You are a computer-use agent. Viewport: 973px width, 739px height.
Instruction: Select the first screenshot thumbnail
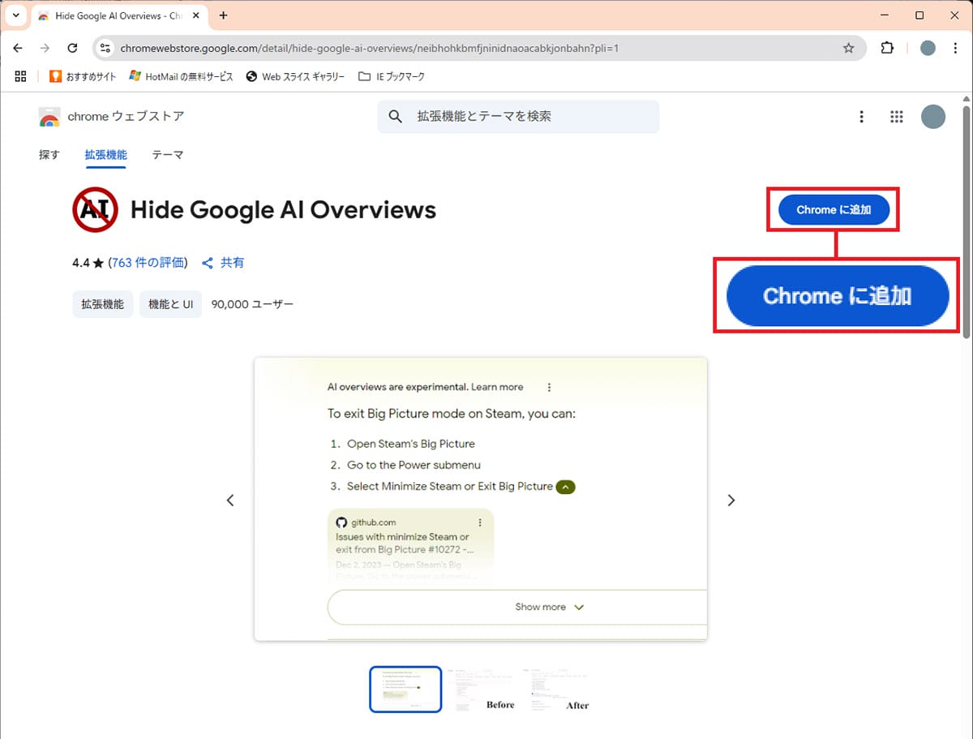pos(405,689)
